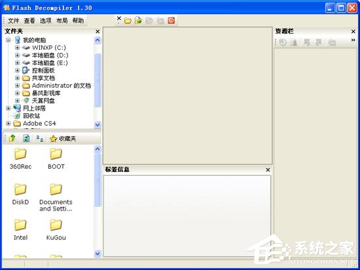Click the second disabled icon in 资源栏 toolbar
The height and width of the screenshot is (270, 360).
point(294,42)
